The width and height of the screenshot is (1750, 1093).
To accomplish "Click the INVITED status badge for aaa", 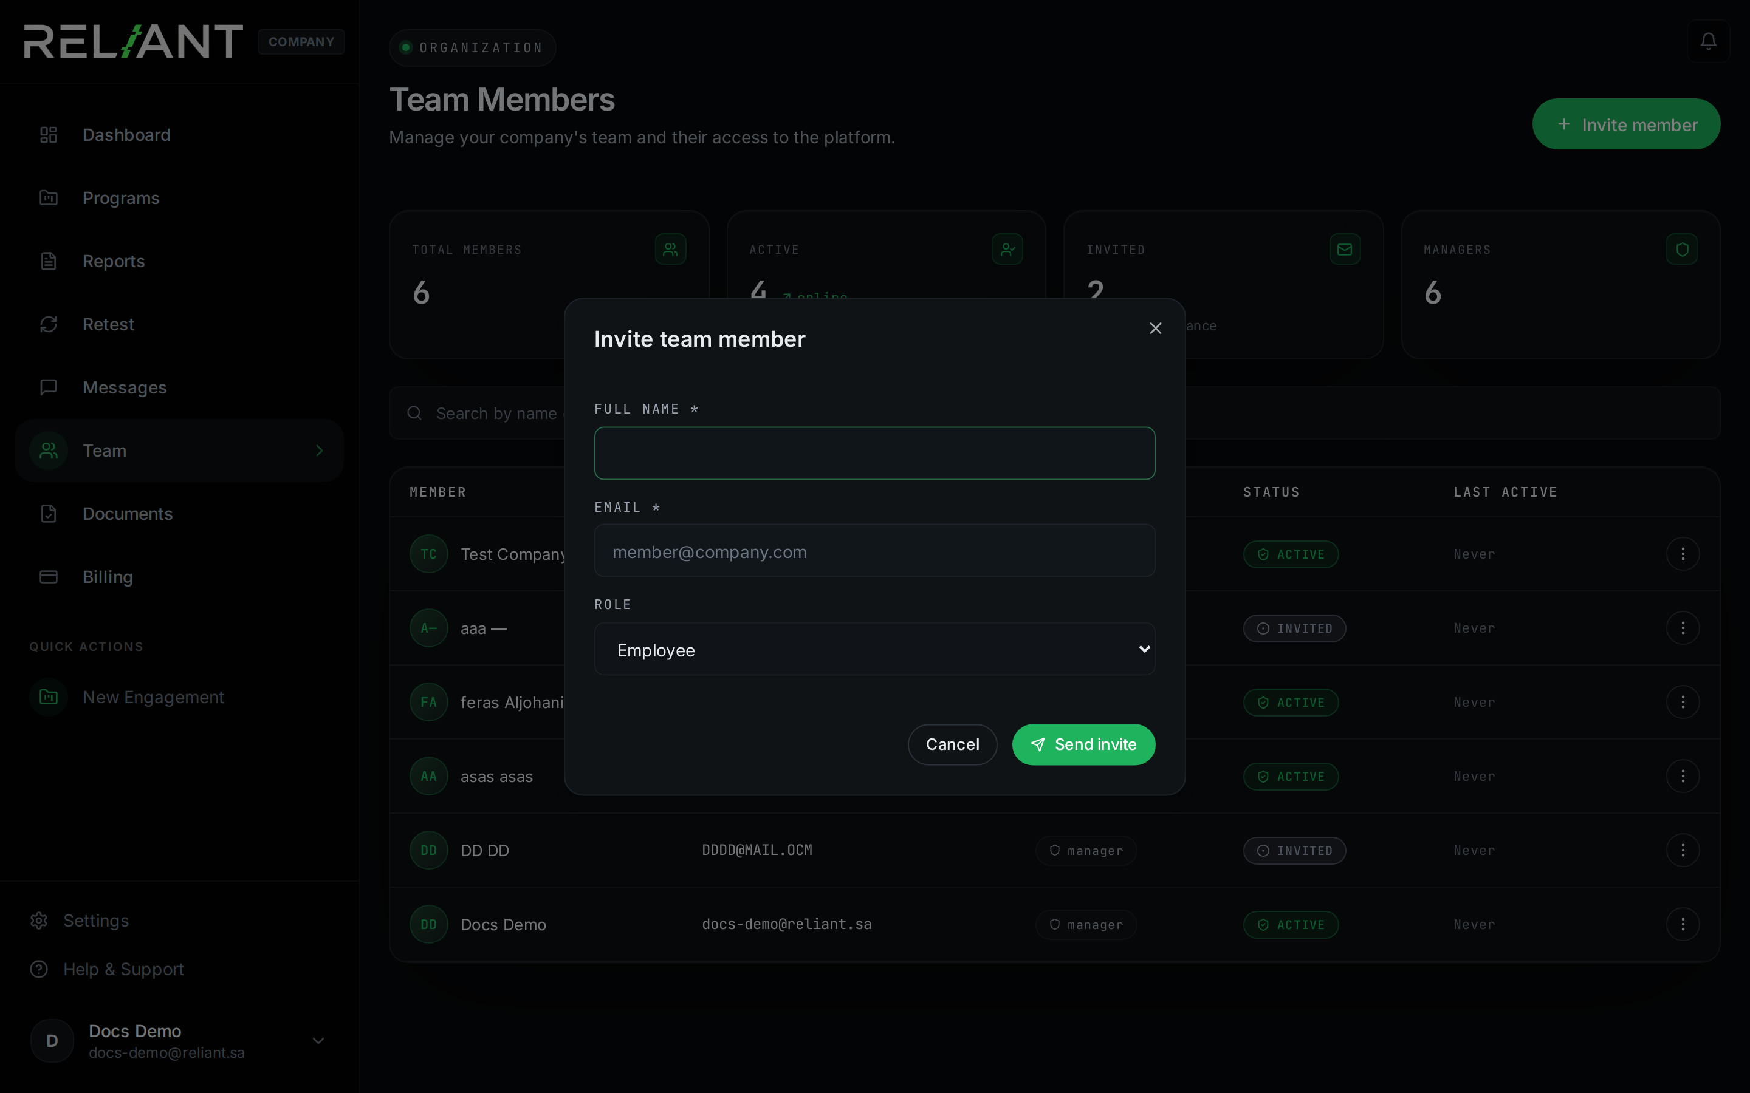I will [1294, 628].
